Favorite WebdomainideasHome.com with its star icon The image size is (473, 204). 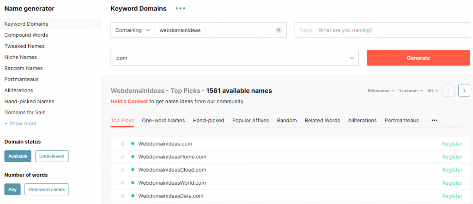pos(122,157)
